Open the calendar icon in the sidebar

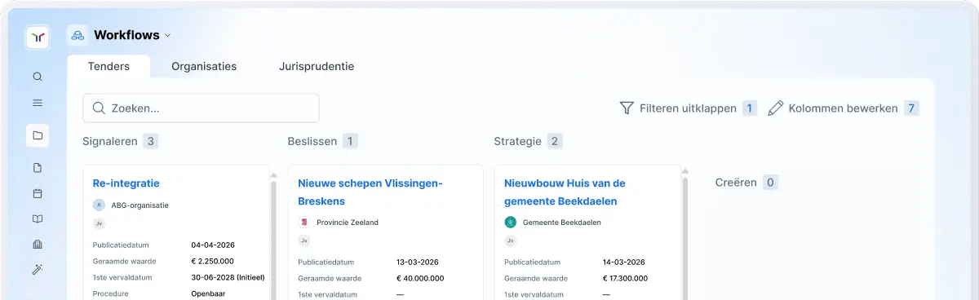[38, 193]
